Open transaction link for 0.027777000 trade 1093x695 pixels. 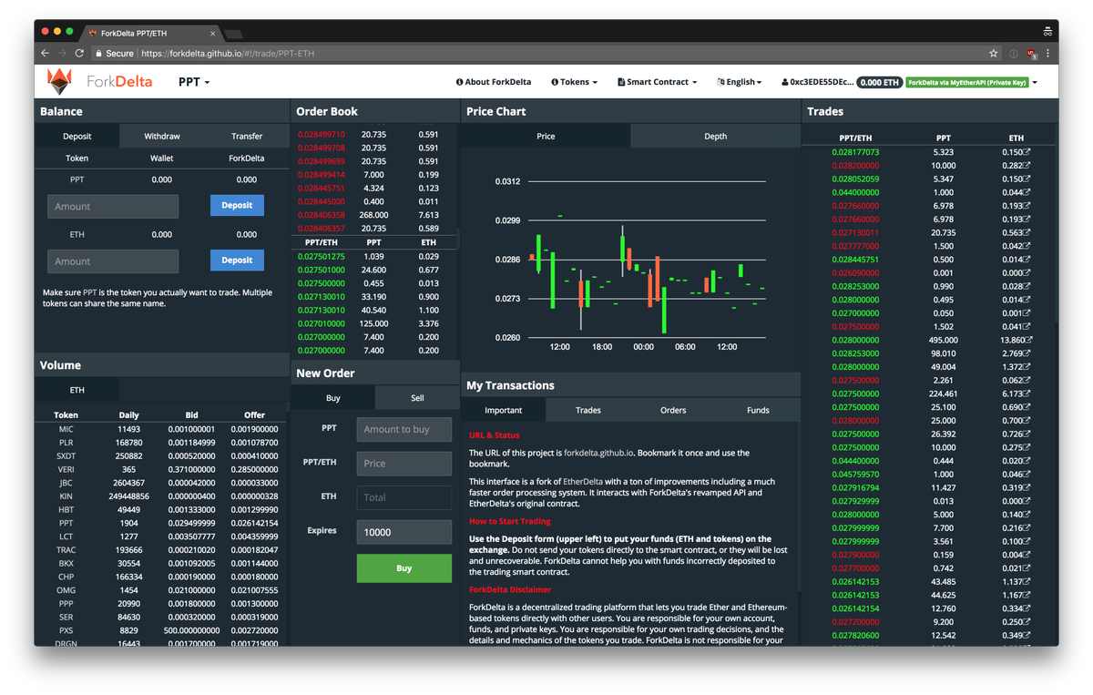click(1027, 246)
